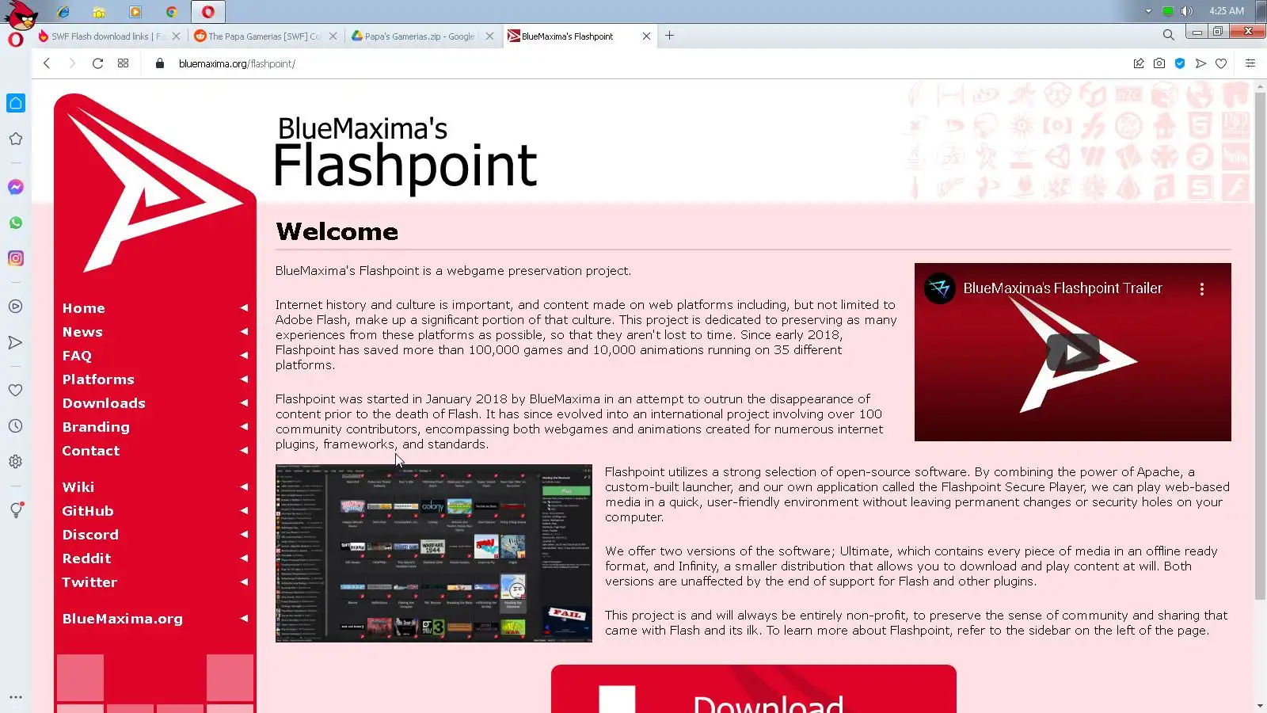Open Facebook Messenger in sidebar
The height and width of the screenshot is (713, 1267).
[x=16, y=187]
